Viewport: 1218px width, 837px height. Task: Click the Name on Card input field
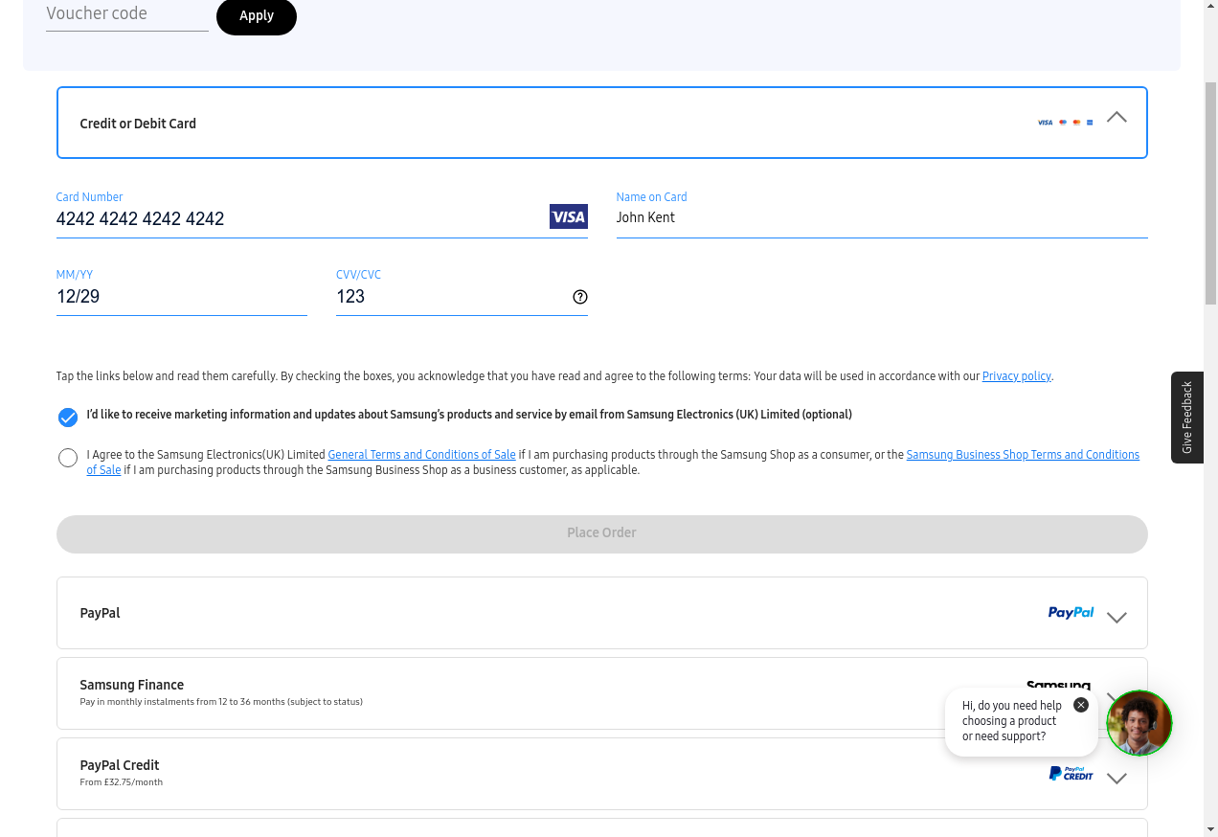coord(881,218)
